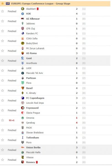Click the Union Berlin club logo
The image size is (112, 166).
(x=23, y=147)
